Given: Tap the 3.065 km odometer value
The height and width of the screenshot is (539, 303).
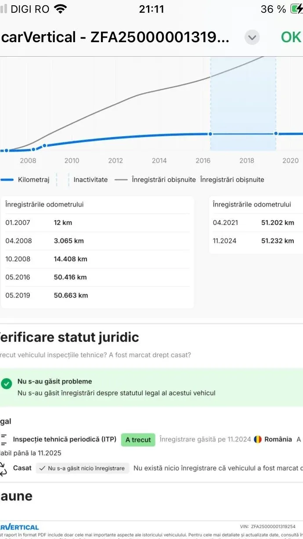Looking at the screenshot, I should tap(69, 241).
